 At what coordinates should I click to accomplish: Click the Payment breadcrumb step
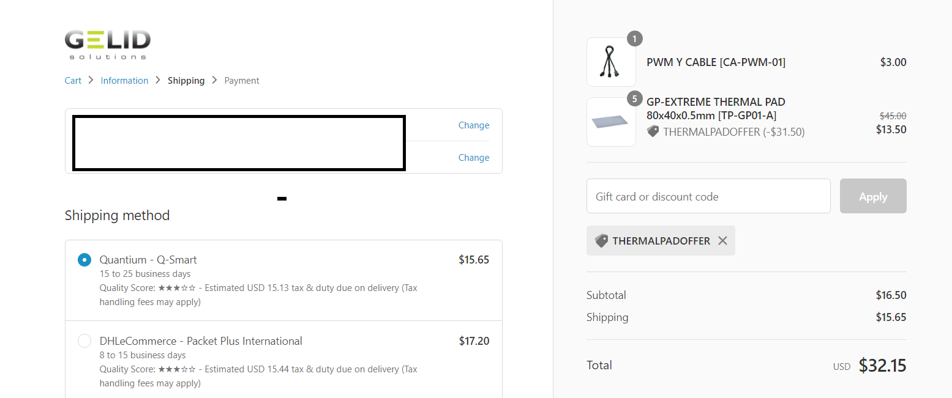coord(242,81)
